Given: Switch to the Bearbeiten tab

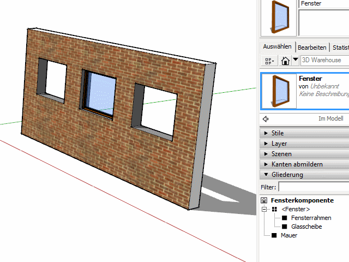Looking at the screenshot, I should click(312, 47).
